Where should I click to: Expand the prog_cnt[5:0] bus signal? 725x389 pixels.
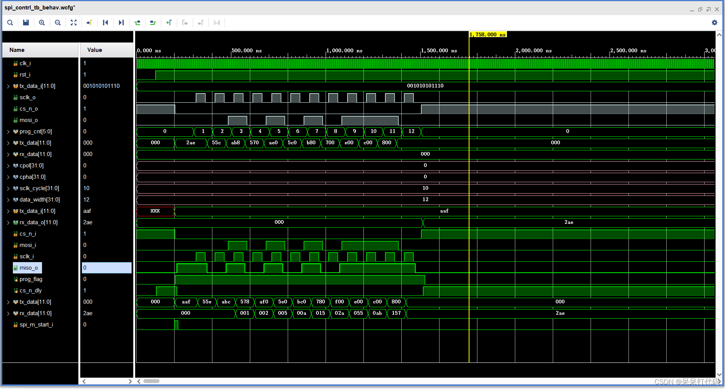tap(8, 131)
